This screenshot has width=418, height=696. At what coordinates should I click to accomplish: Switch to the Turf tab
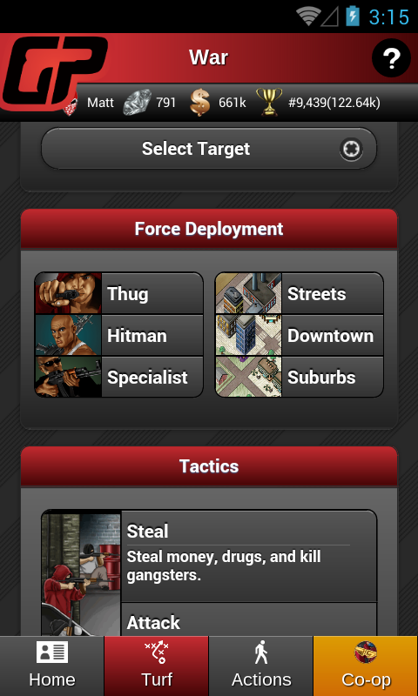point(157,666)
